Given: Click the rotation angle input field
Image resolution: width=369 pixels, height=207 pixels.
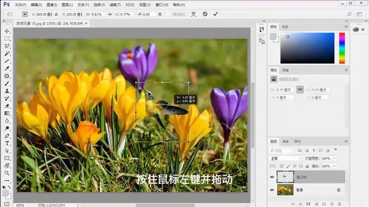Looking at the screenshot, I should point(149,14).
